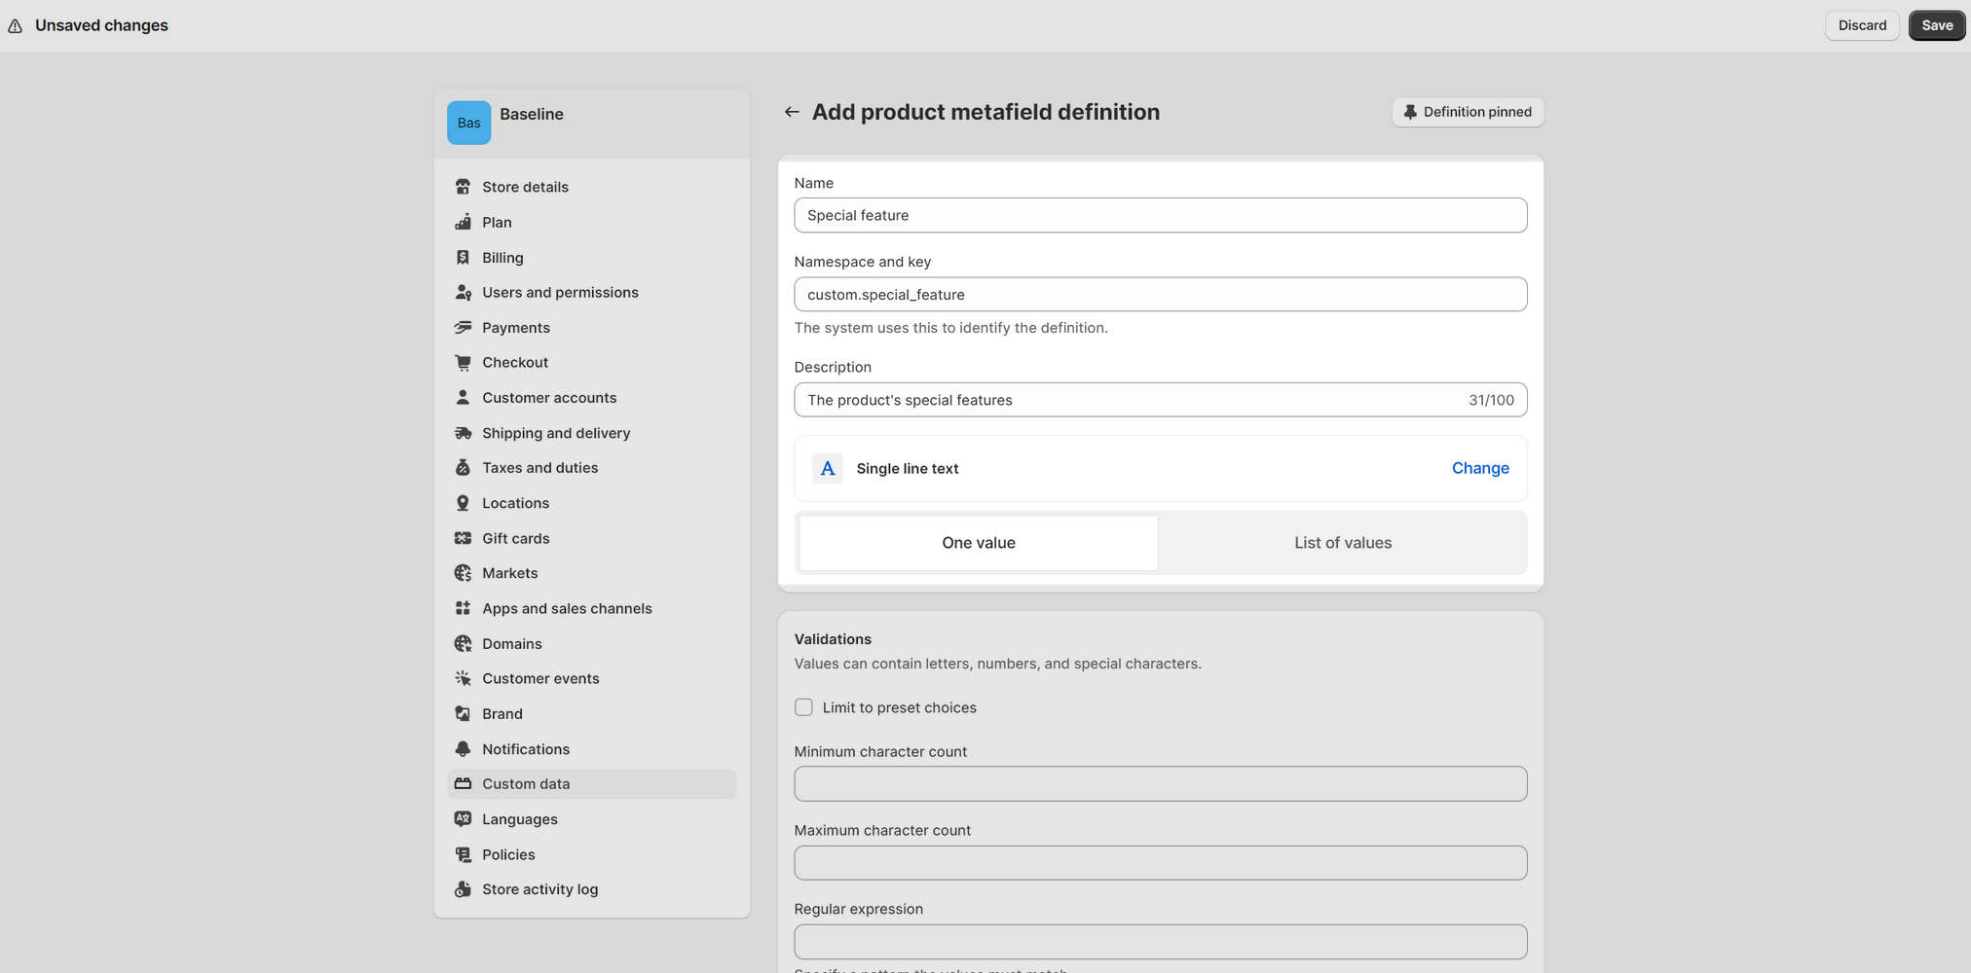Image resolution: width=1971 pixels, height=973 pixels.
Task: Click the Markets globe icon
Action: (463, 572)
